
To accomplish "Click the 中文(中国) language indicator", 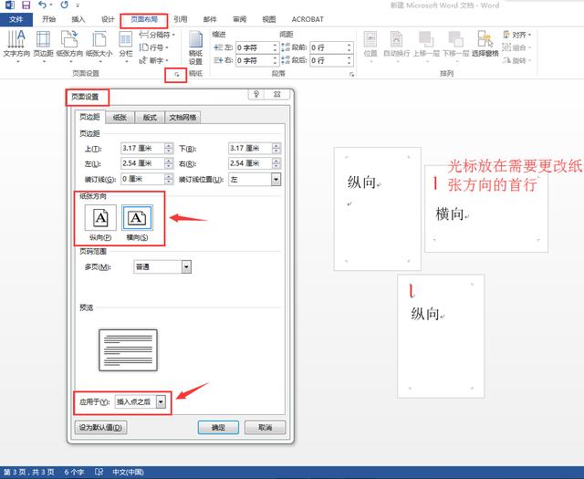I will tap(128, 473).
